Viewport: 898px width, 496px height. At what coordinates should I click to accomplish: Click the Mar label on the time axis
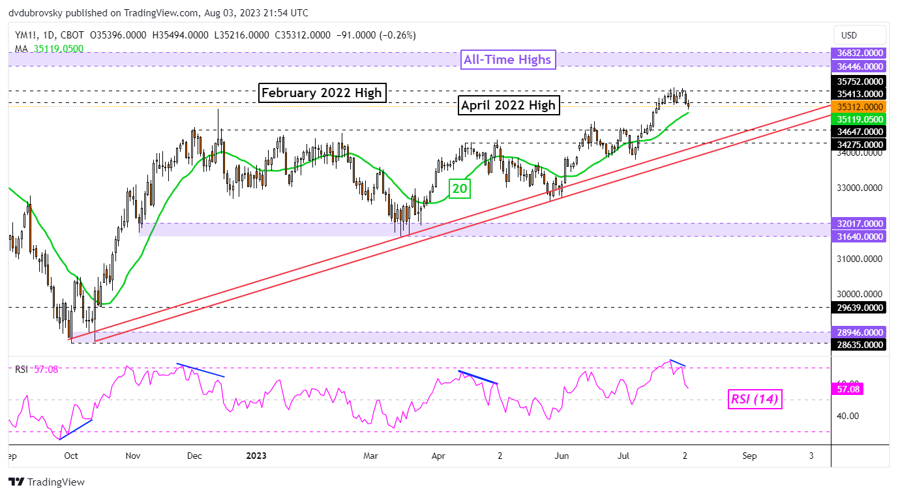[x=371, y=456]
